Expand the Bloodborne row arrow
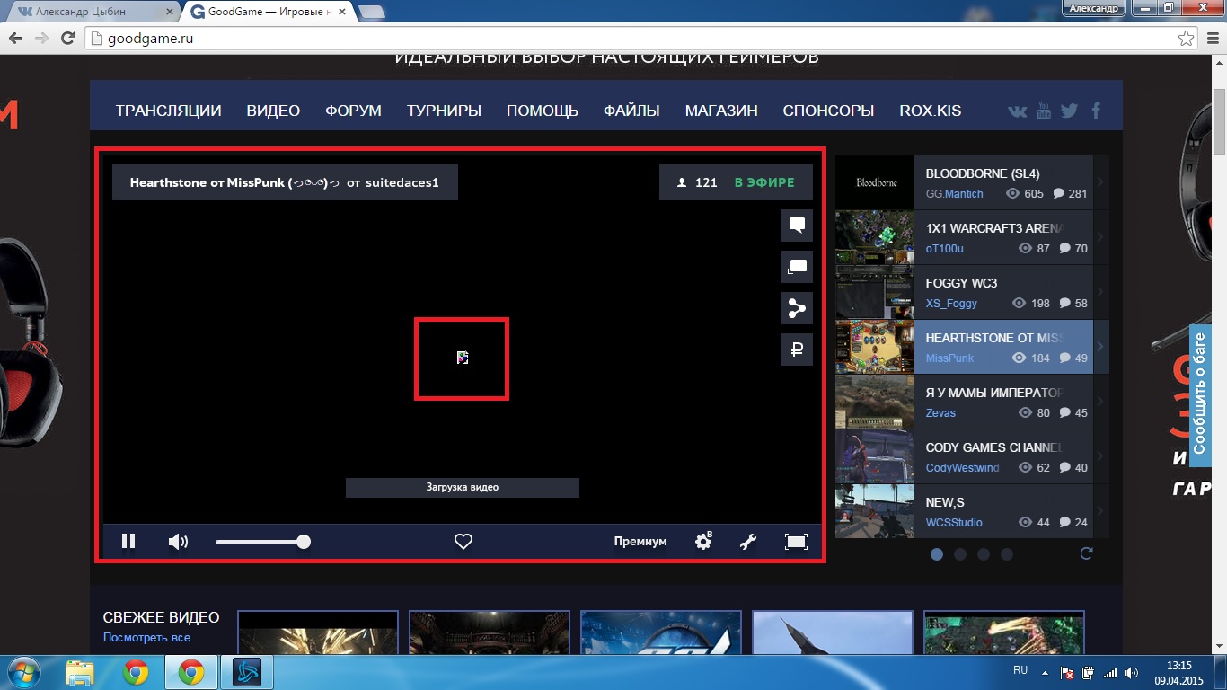This screenshot has height=690, width=1227. (1101, 182)
